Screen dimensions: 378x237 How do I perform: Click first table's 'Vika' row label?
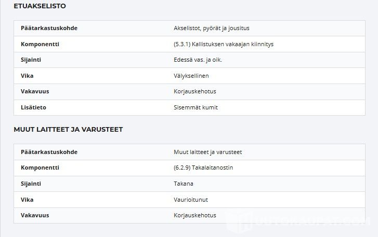27,76
